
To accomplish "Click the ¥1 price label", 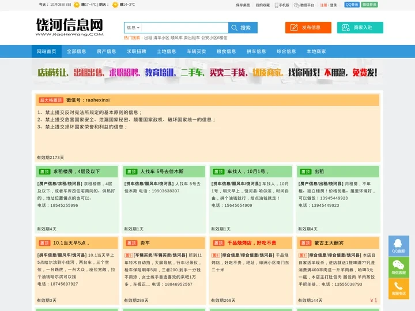I will [x=373, y=301].
